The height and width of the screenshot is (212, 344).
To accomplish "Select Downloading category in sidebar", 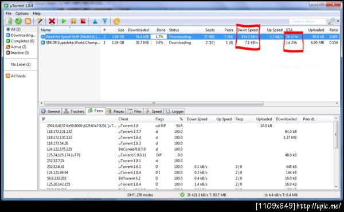I will point(21,35).
